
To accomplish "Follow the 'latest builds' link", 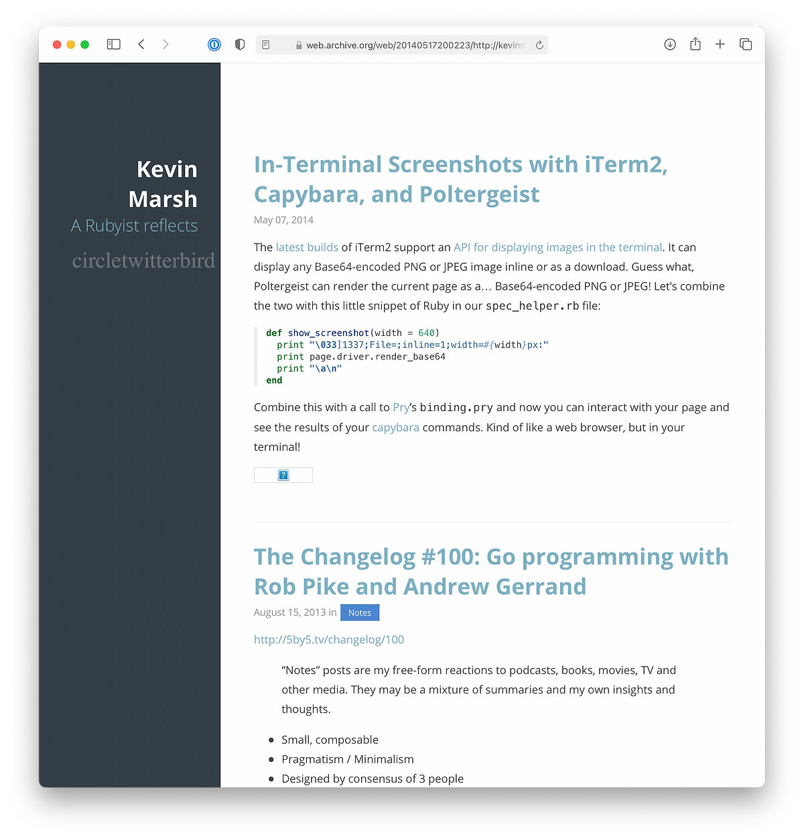I will coord(307,247).
